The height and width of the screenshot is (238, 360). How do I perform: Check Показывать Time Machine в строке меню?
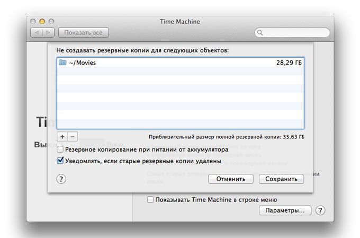150,199
